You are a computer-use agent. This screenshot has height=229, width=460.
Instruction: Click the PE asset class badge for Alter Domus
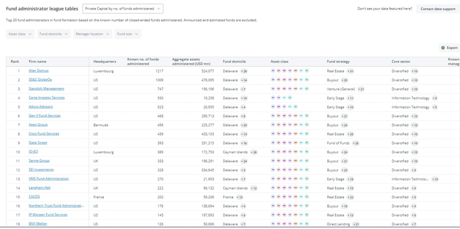[273, 71]
